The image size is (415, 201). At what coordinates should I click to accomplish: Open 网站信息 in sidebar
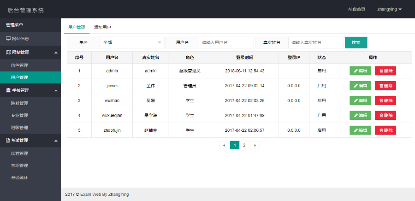tap(30, 39)
